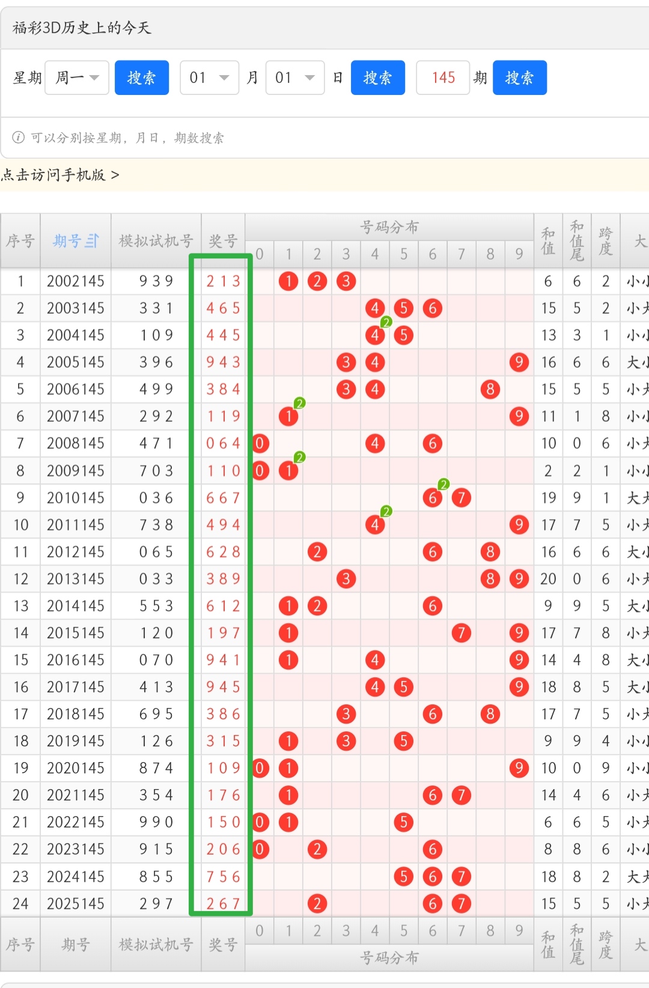Screen dimensions: 649x988
Task: Open the 点击访问手机版 link
Action: [60, 175]
